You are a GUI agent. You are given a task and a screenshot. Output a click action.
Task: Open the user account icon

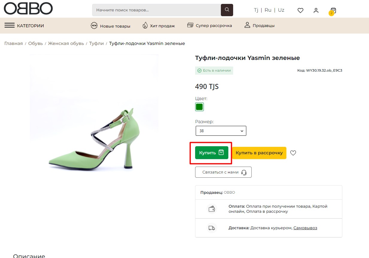tap(316, 10)
